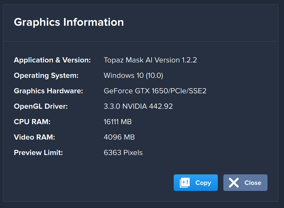Click the copy pages icon
284x208 pixels.
coord(184,183)
